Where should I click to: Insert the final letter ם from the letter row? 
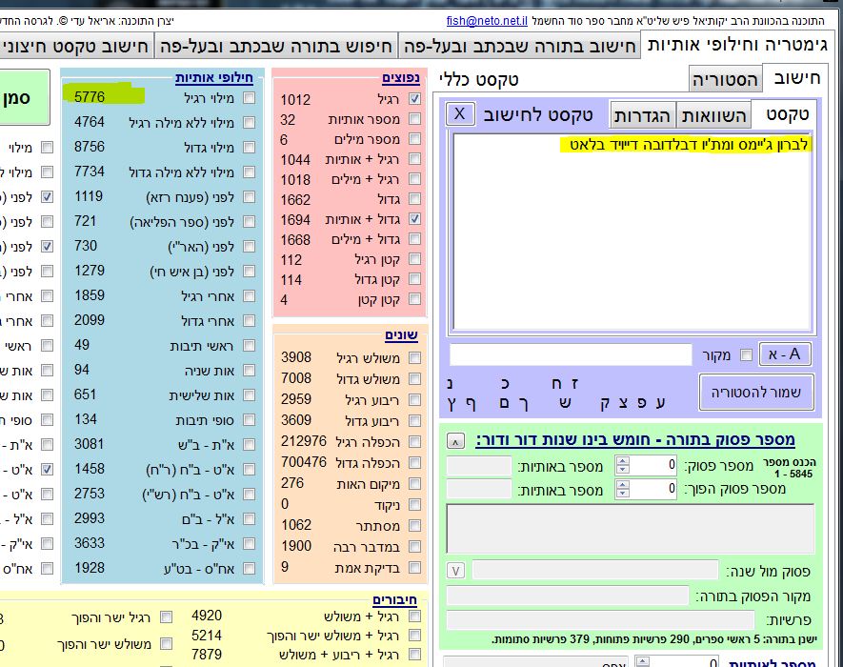[503, 403]
